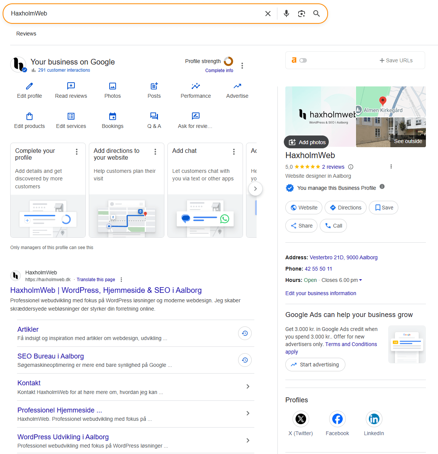This screenshot has height=454, width=438.
Task: Open the Photos section icon
Action: 112,86
